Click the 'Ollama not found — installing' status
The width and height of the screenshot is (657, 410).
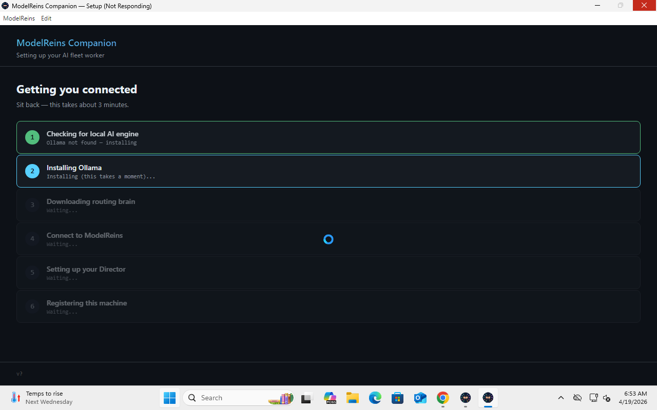click(91, 142)
